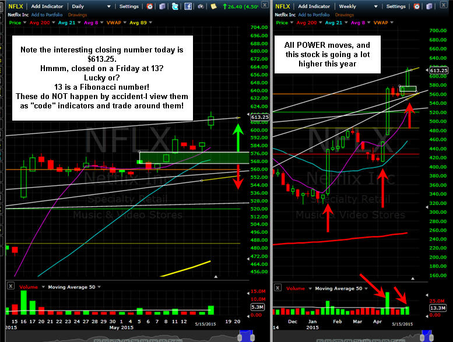The image size is (453, 342).
Task: Click the copy chart icon on Weekly chart
Action: coord(429,6)
